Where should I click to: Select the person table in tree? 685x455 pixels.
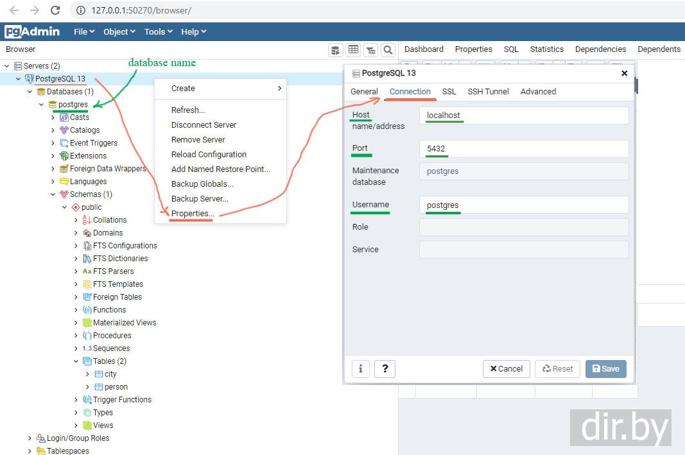tap(116, 387)
